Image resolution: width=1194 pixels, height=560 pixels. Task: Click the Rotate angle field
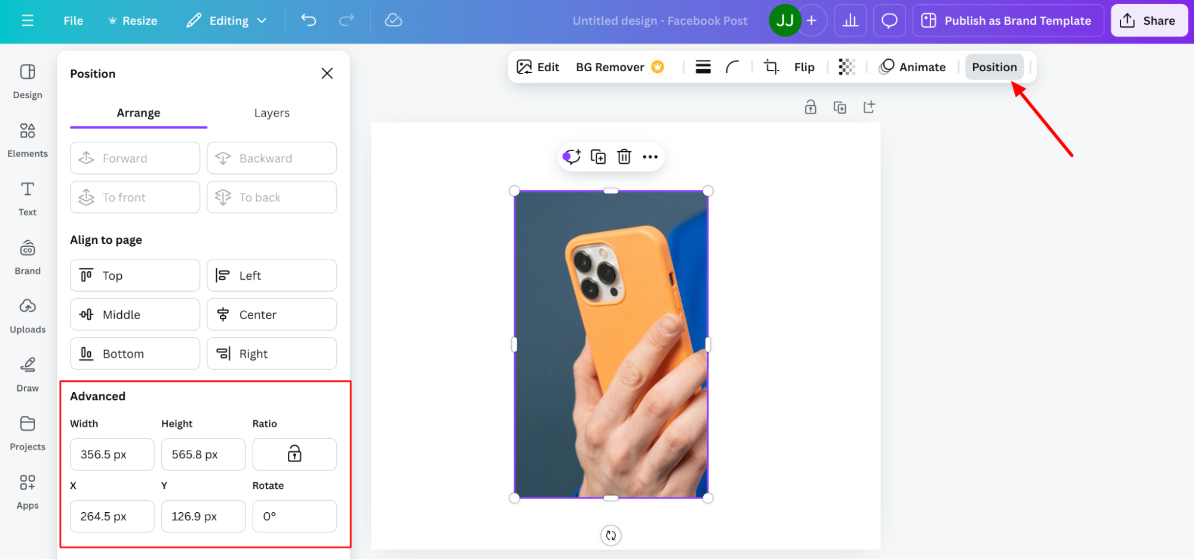point(294,516)
